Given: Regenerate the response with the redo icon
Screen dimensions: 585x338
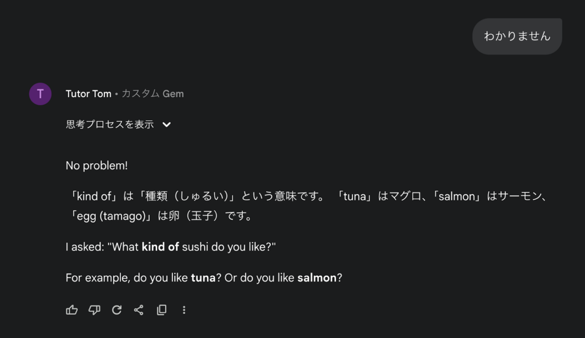Looking at the screenshot, I should click(x=117, y=310).
